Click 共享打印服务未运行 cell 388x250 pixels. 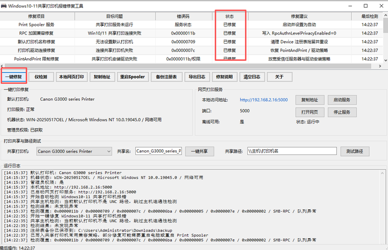[114, 24]
